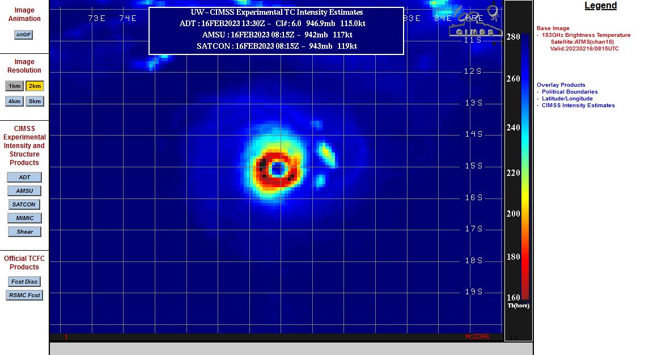
Task: Select the 2km image resolution
Action: [x=35, y=86]
